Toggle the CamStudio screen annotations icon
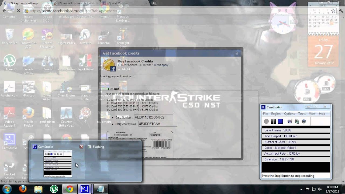345x194 pixels. coord(290,122)
